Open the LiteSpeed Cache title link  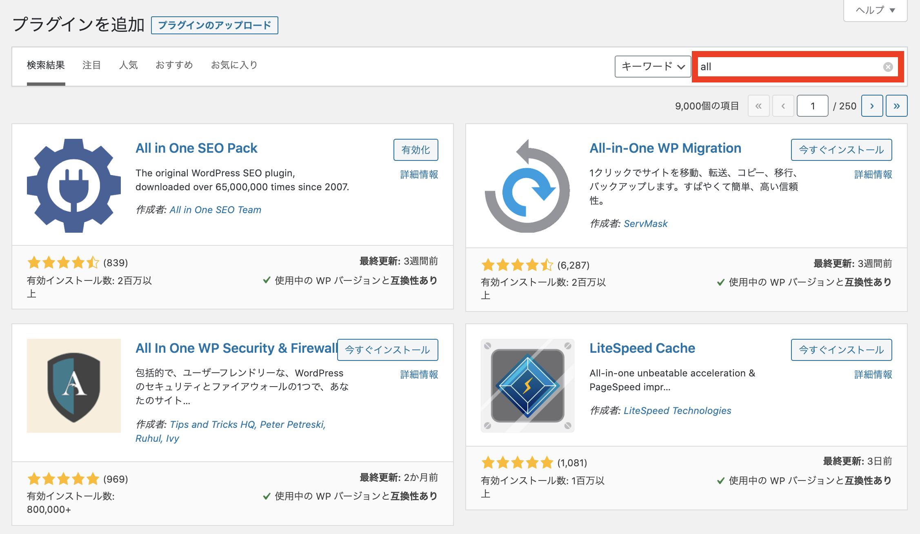tap(642, 348)
